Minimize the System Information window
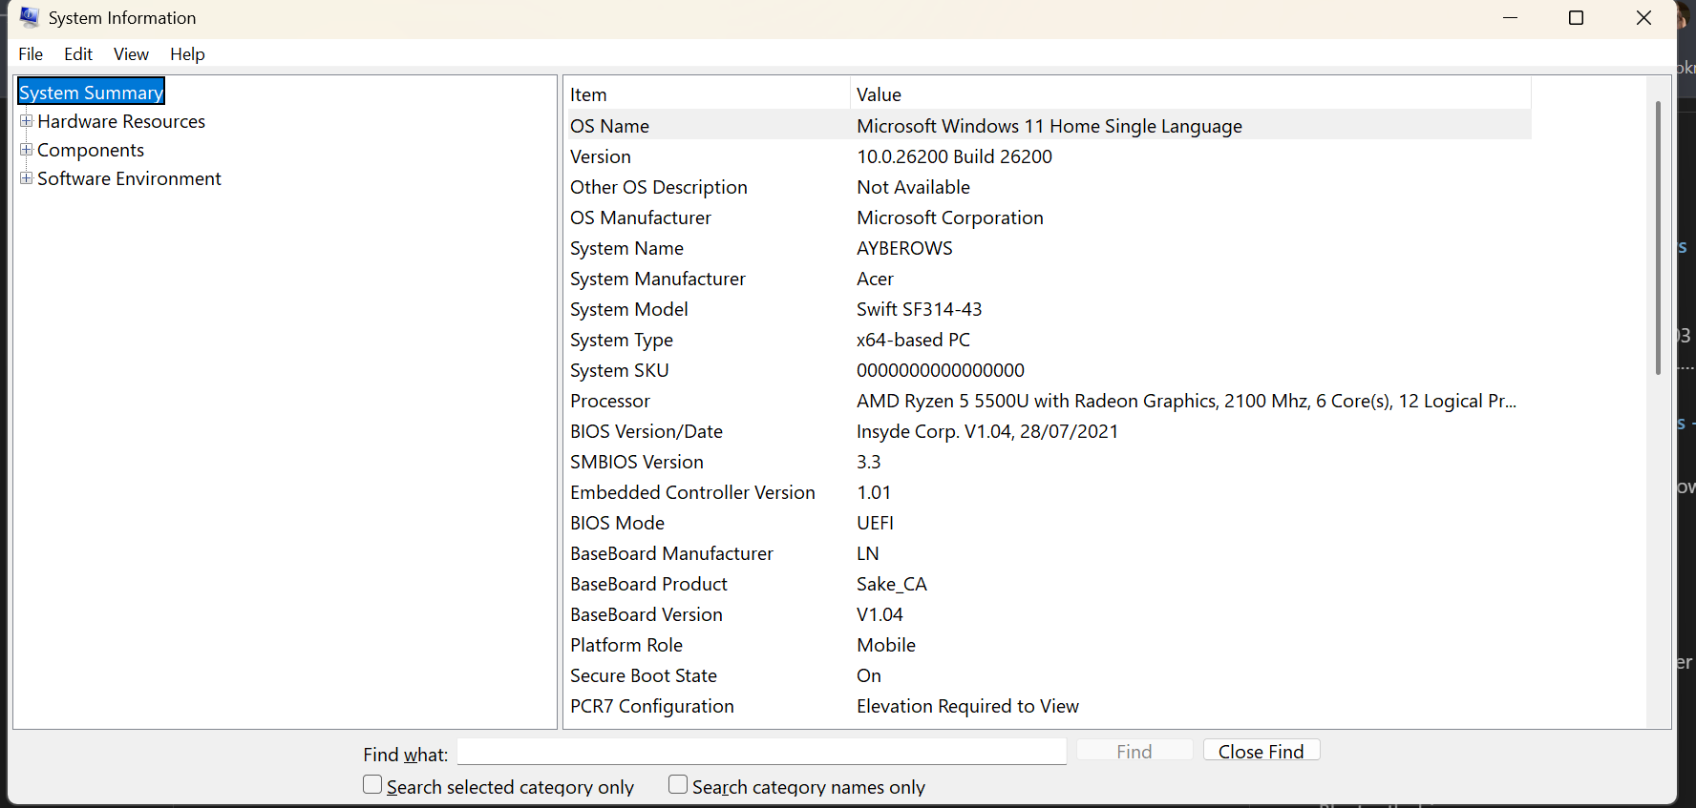The height and width of the screenshot is (808, 1696). pos(1510,17)
